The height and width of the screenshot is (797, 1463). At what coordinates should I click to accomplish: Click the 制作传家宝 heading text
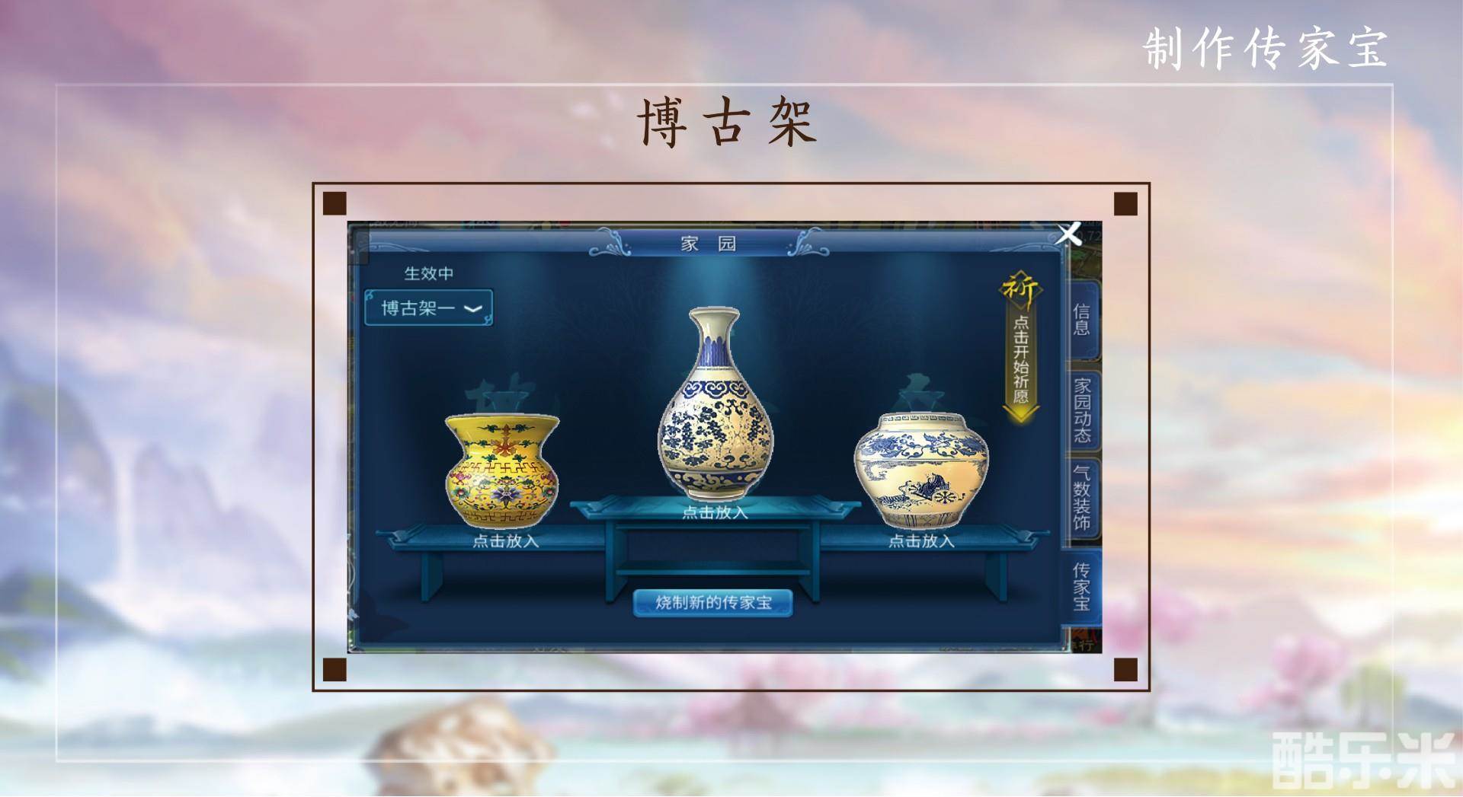pyautogui.click(x=1265, y=49)
